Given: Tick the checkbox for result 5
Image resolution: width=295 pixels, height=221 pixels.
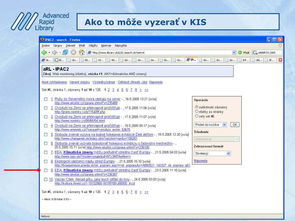Looking at the screenshot, I should point(46,135).
